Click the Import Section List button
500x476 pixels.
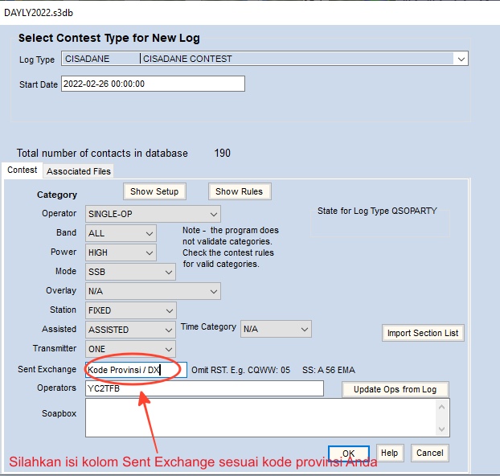click(x=423, y=333)
